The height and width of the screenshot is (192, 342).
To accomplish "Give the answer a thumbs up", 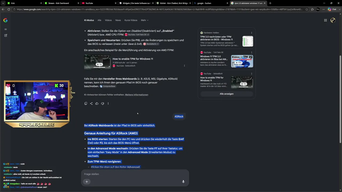I will [97, 103].
